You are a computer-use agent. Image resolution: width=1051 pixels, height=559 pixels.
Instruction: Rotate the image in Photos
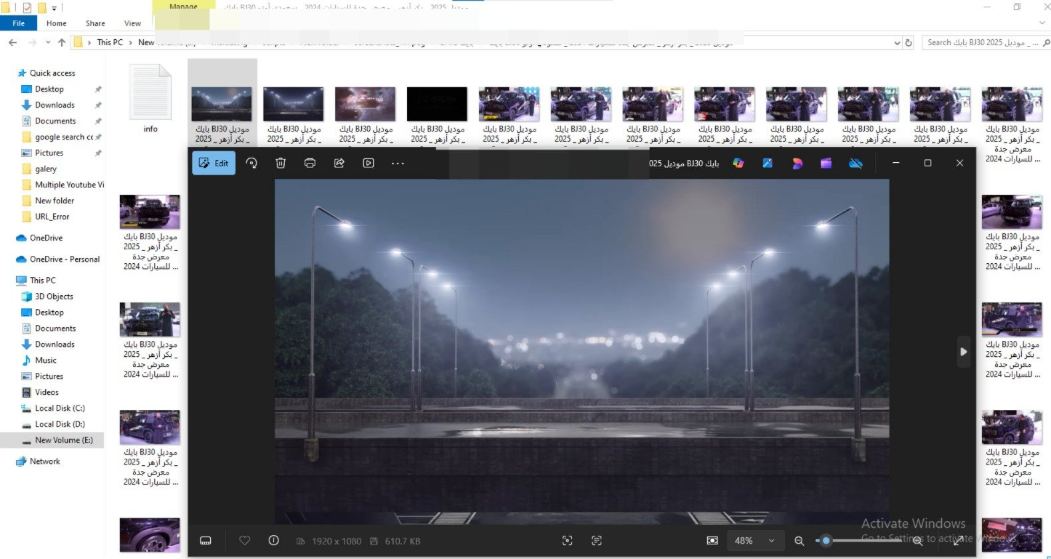click(x=251, y=163)
